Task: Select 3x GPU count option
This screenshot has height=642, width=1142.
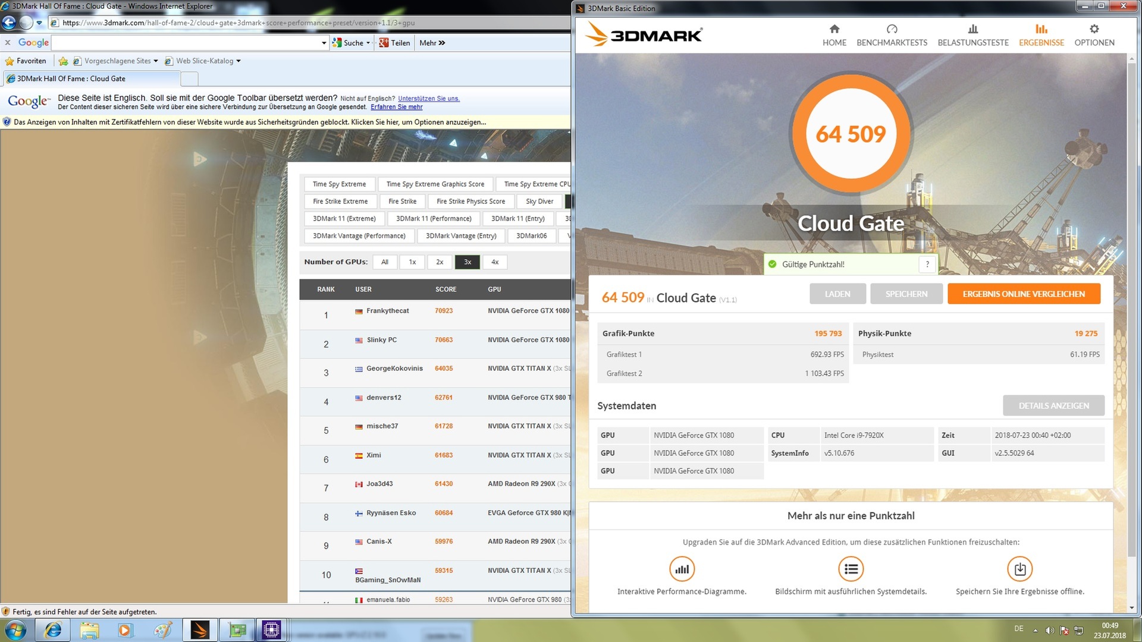Action: pyautogui.click(x=468, y=262)
